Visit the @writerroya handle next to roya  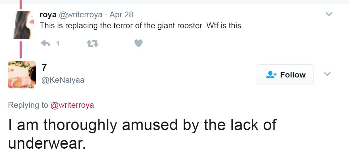point(80,14)
